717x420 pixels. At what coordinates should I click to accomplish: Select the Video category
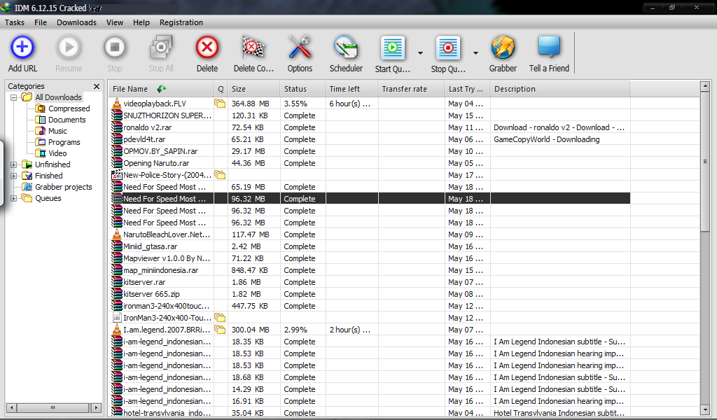52,153
